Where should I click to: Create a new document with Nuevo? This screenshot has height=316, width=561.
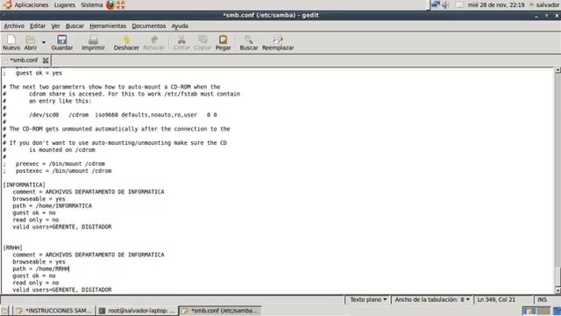[x=11, y=43]
